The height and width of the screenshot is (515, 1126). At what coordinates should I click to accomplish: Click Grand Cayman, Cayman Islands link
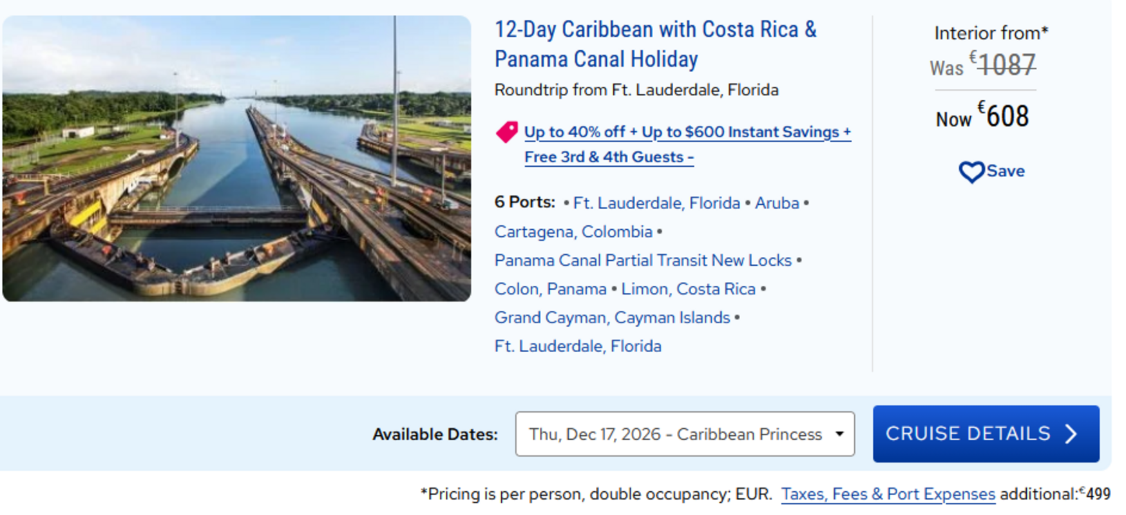pos(612,318)
